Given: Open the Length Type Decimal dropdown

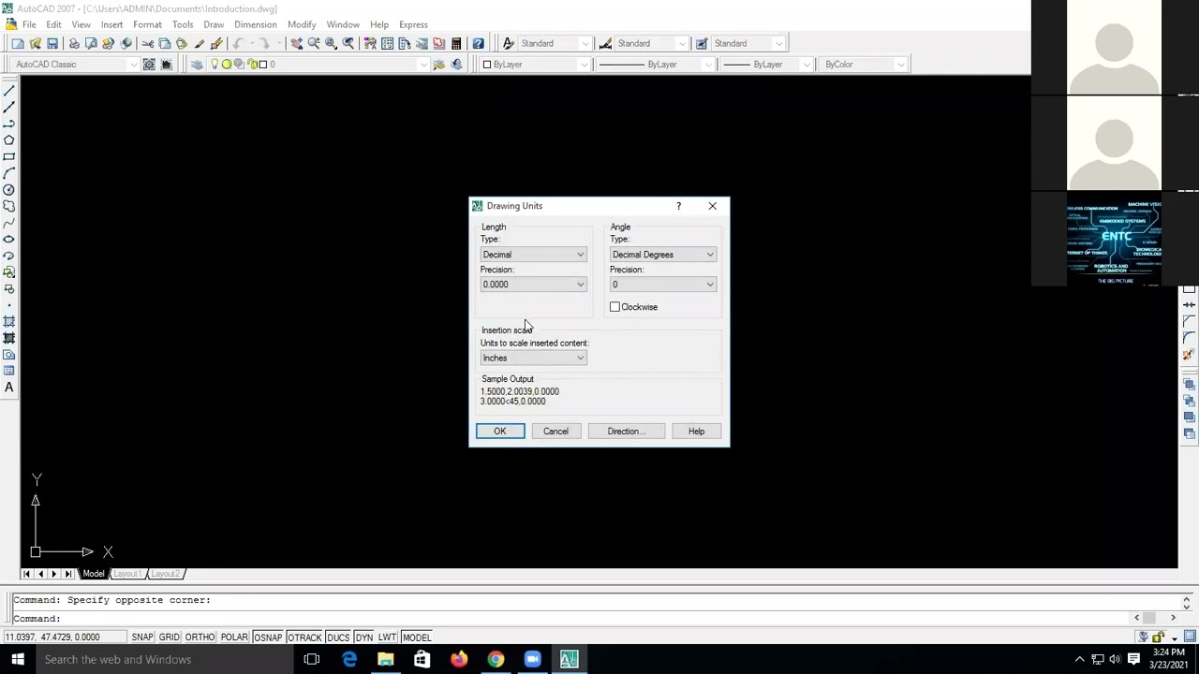Looking at the screenshot, I should [x=533, y=255].
